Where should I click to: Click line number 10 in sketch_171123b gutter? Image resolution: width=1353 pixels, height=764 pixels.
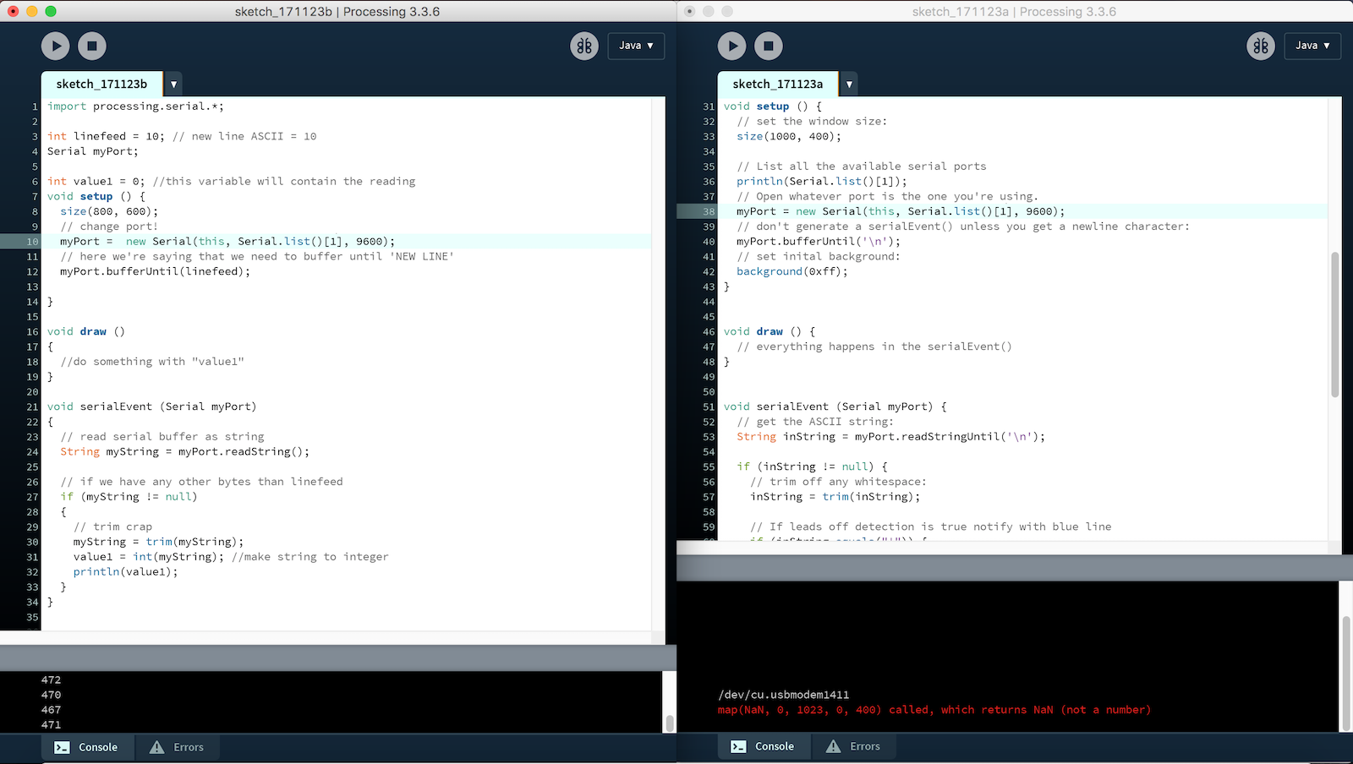point(32,242)
